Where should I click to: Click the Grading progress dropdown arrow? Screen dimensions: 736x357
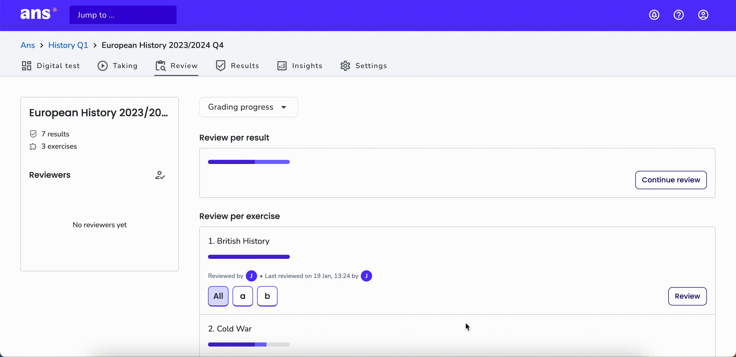click(x=284, y=107)
